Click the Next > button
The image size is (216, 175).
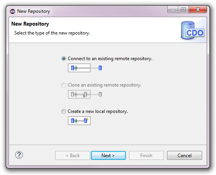click(108, 156)
